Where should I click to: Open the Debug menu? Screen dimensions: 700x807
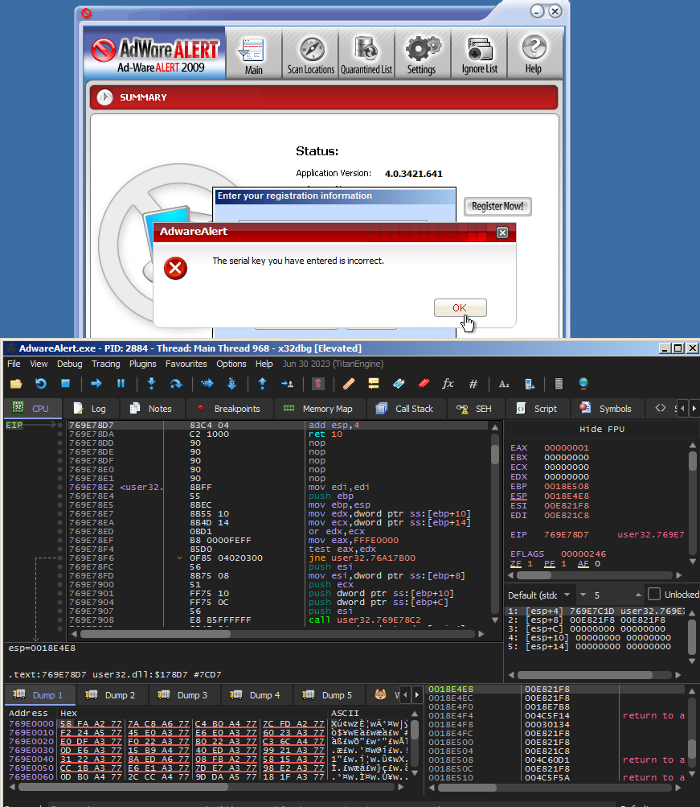click(69, 364)
